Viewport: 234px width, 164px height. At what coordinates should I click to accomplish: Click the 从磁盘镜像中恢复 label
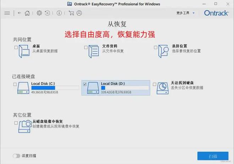click(x=48, y=121)
